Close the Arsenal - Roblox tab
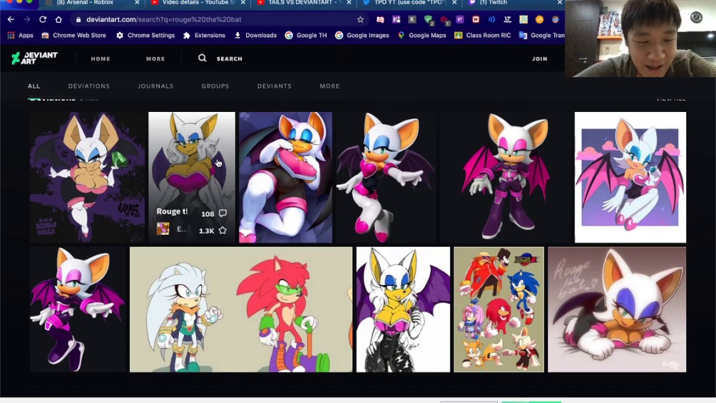Screen dimensions: 716x403 (x=137, y=3)
